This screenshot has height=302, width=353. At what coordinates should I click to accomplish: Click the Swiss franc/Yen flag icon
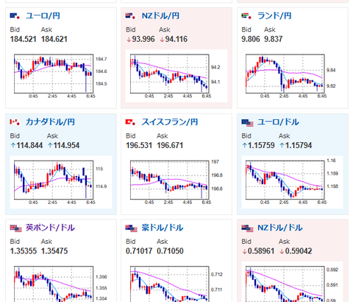click(130, 122)
